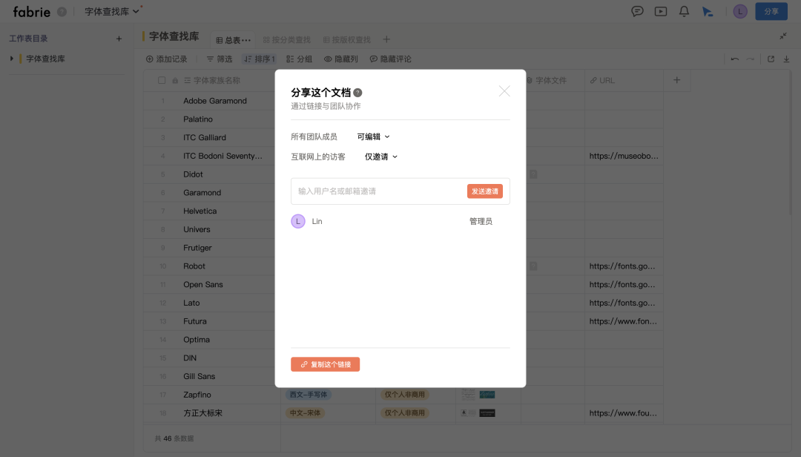This screenshot has height=457, width=801.
Task: Click the 发送邀请 send invite button
Action: (485, 191)
